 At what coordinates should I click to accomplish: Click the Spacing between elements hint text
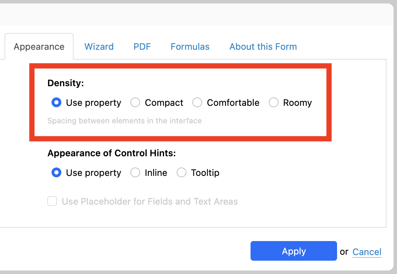[x=125, y=121]
